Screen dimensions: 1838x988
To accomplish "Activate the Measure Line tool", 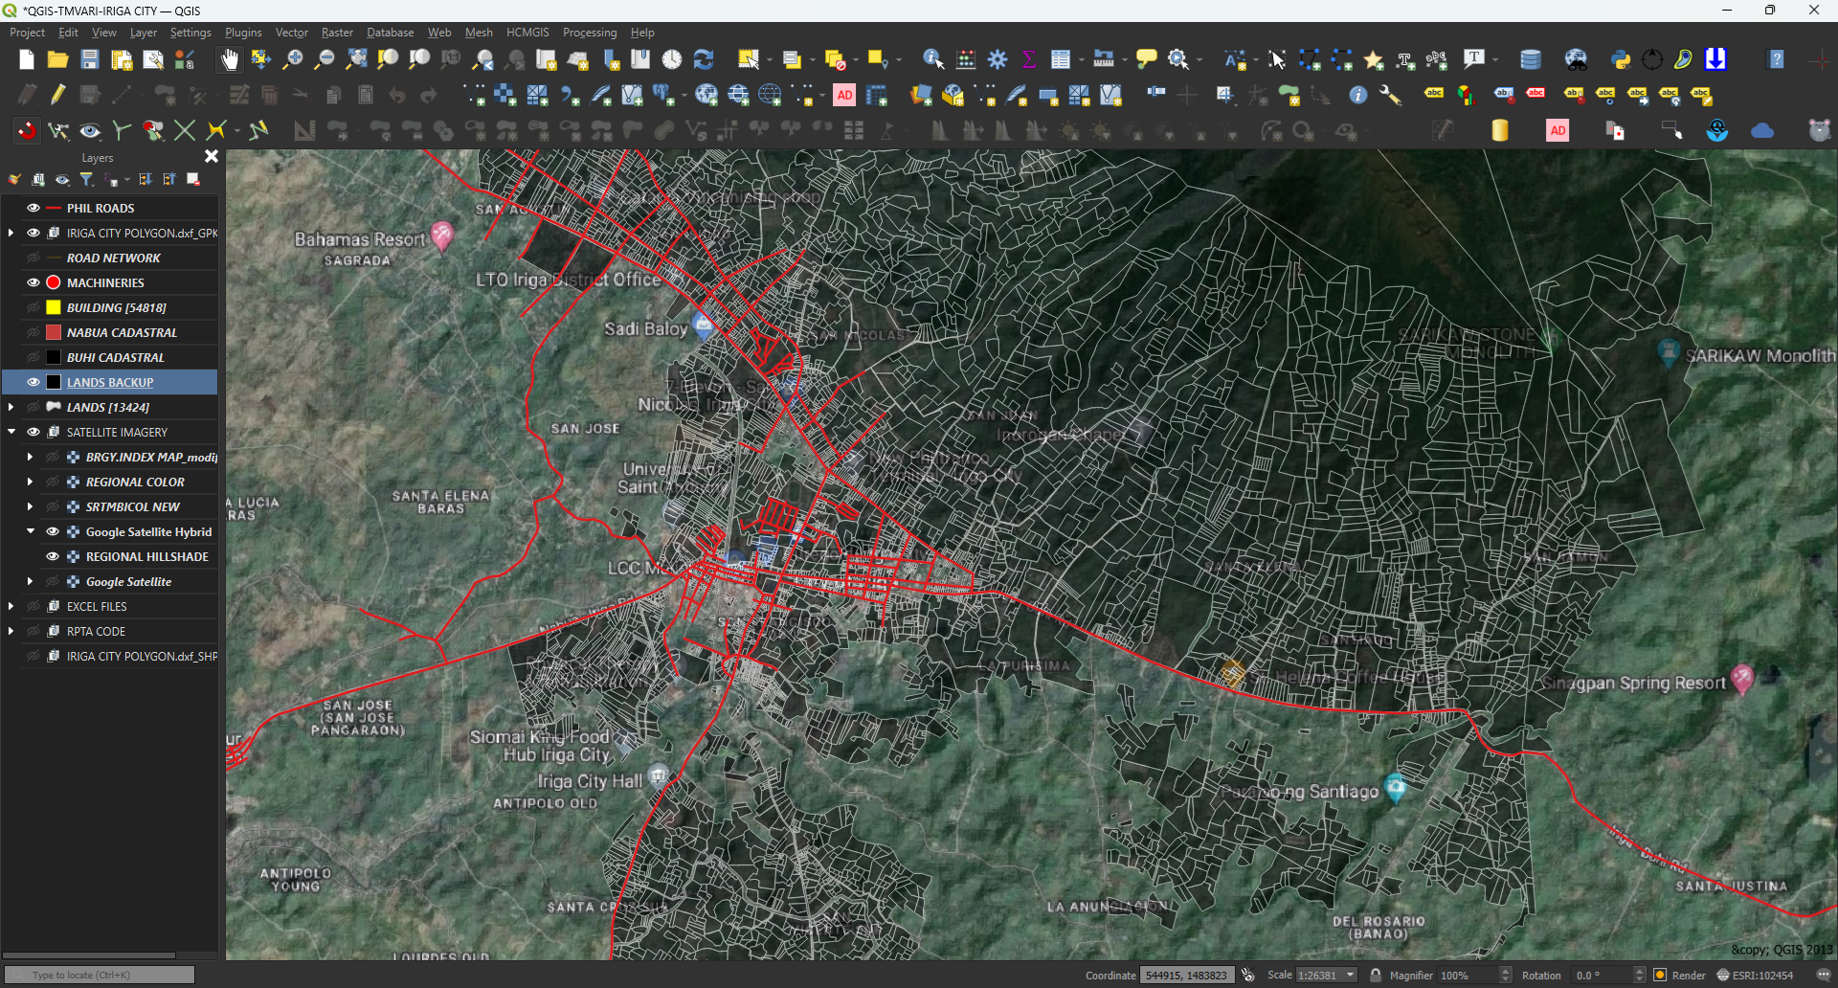I will (1102, 58).
